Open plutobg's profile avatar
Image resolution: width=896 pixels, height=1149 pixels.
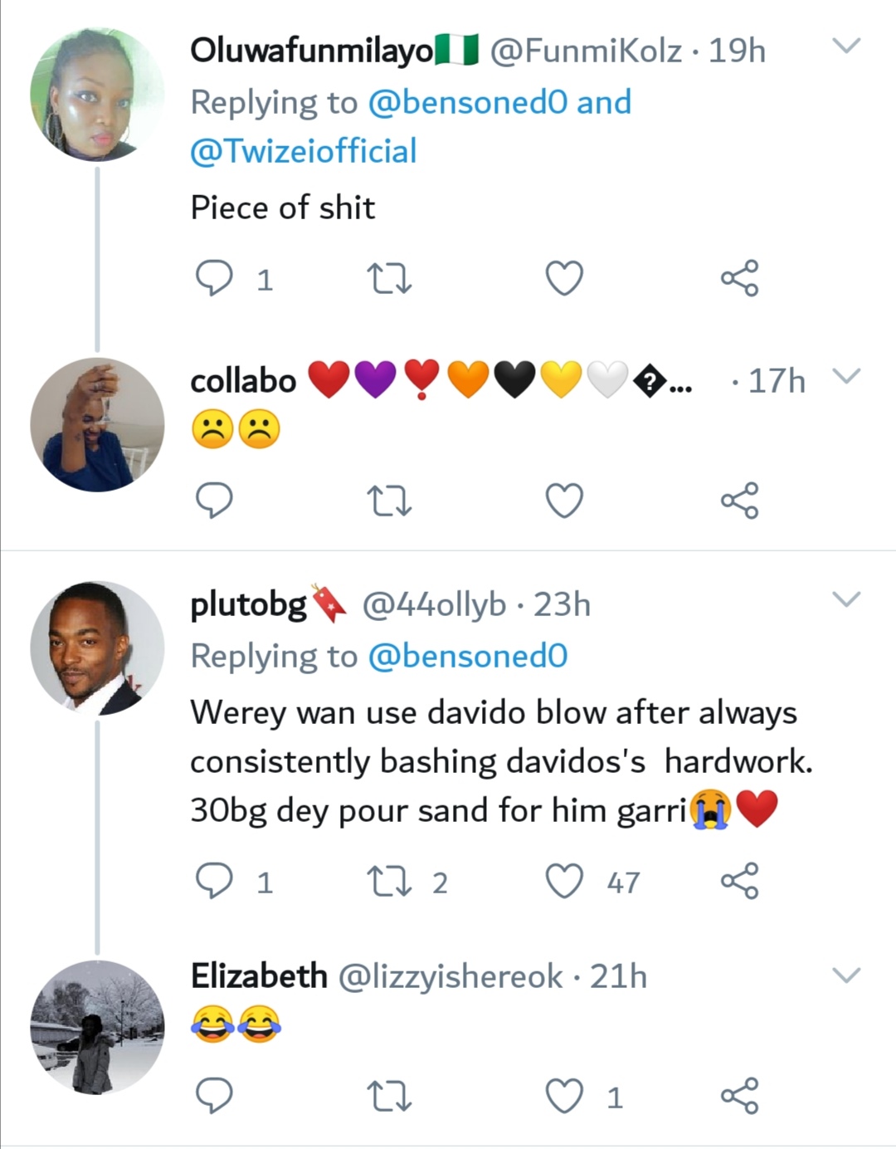click(x=97, y=648)
